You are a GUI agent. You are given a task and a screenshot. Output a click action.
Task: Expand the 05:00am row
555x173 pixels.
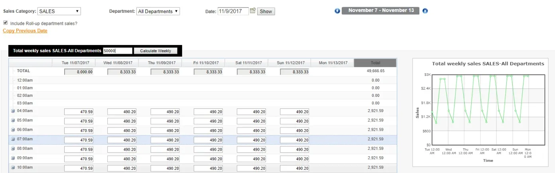13,120
